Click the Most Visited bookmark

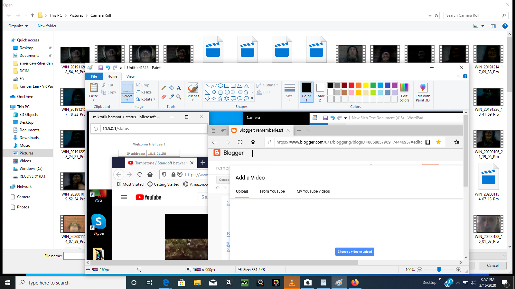click(x=130, y=184)
